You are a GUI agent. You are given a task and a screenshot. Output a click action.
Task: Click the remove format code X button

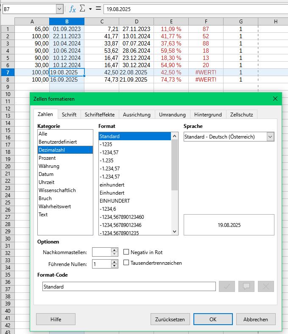(266, 286)
